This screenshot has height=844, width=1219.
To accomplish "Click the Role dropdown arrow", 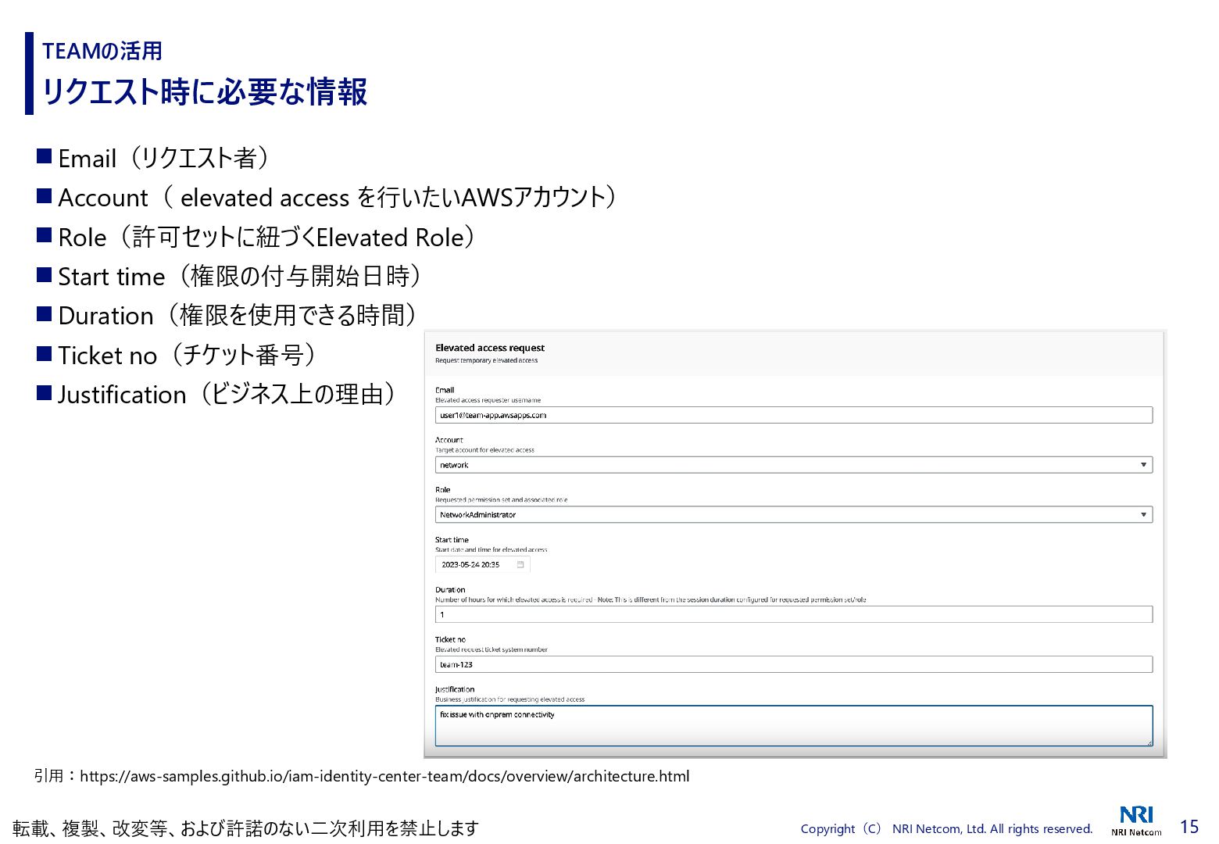I will pyautogui.click(x=1143, y=515).
